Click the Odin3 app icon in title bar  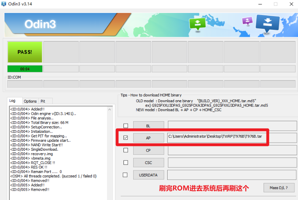[x=4, y=4]
